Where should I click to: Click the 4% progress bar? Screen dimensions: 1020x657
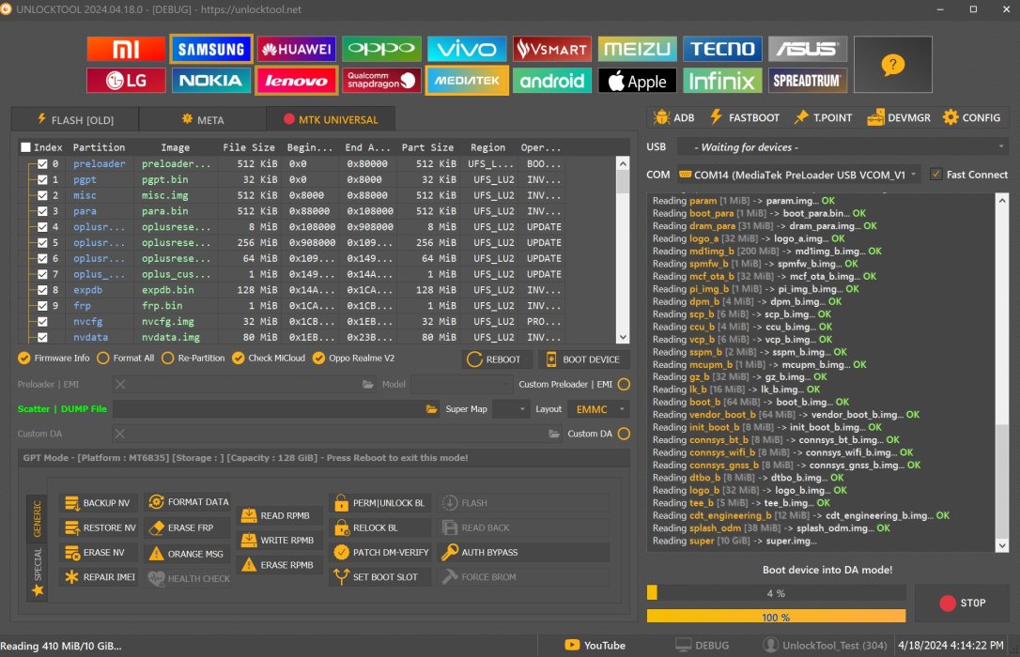(776, 593)
